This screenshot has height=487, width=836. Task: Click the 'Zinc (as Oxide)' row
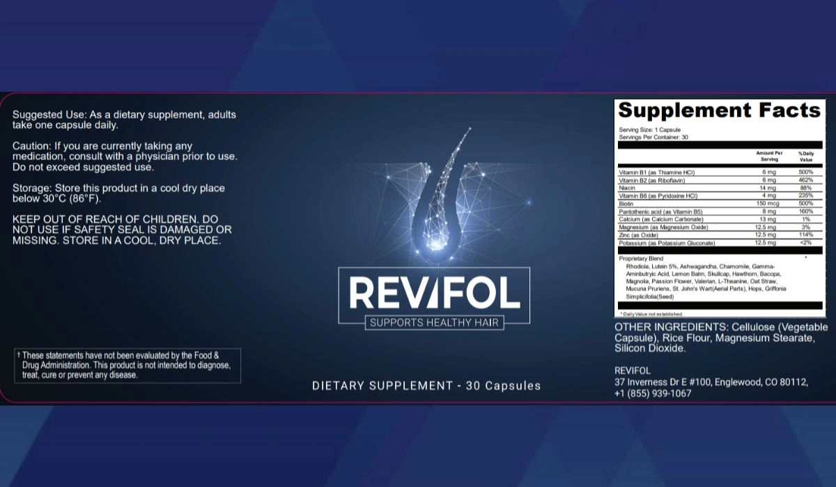[720, 235]
